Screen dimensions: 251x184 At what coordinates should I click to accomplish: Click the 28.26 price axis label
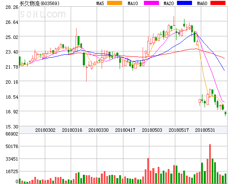point(12,7)
